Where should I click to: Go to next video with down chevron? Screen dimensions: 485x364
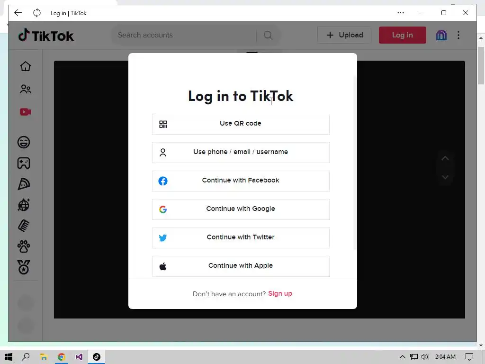tap(445, 177)
